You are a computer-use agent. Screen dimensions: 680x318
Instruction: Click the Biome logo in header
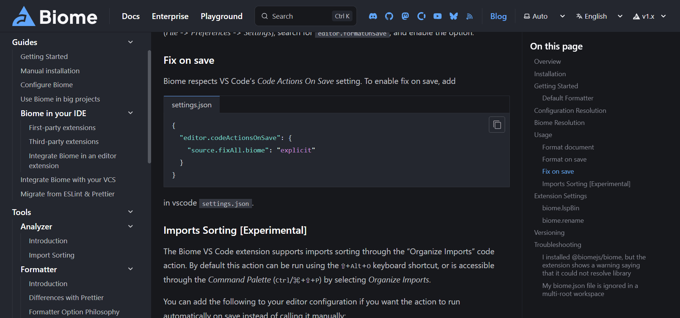click(55, 16)
